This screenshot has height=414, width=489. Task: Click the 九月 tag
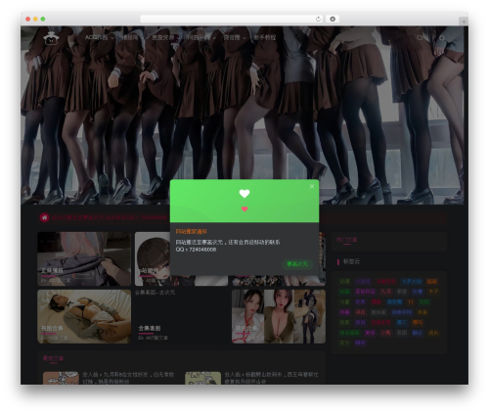pos(386,292)
